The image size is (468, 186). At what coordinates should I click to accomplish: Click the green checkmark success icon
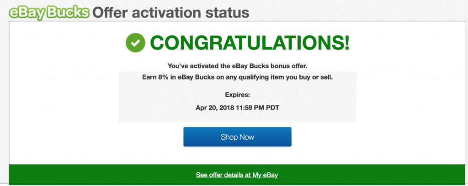coord(135,43)
